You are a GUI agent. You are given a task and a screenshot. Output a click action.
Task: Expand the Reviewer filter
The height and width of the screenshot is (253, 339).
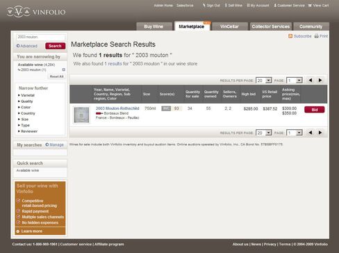(29, 131)
